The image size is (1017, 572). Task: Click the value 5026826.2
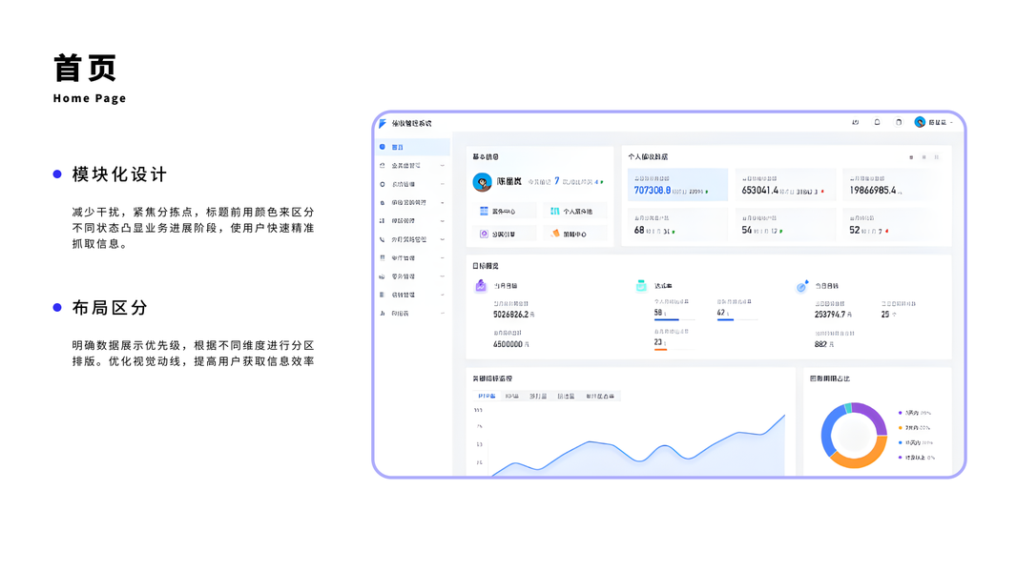tap(513, 315)
